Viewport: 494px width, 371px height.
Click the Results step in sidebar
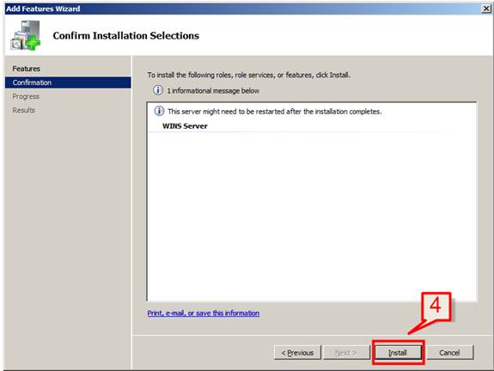coord(24,110)
